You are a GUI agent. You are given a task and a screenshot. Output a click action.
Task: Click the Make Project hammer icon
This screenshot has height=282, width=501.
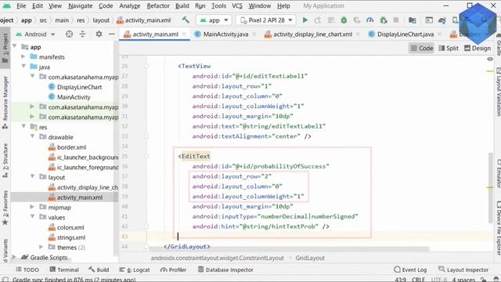[186, 20]
